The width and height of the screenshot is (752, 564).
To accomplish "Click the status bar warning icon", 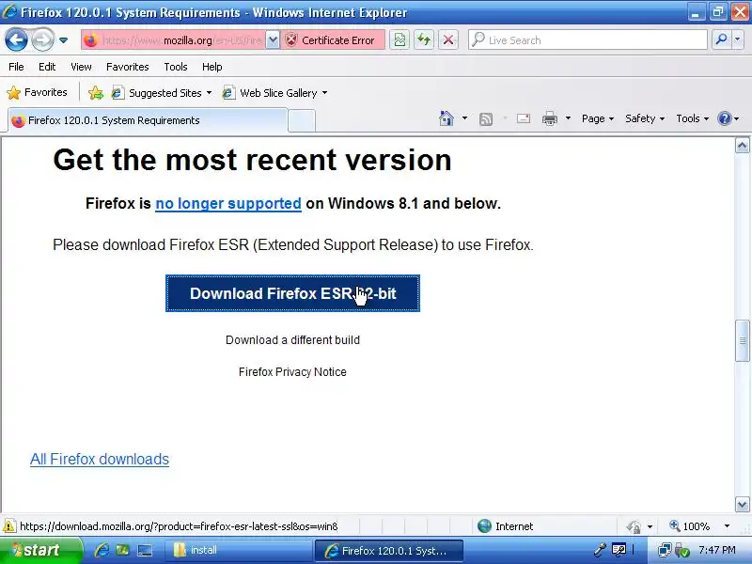I will [x=9, y=526].
